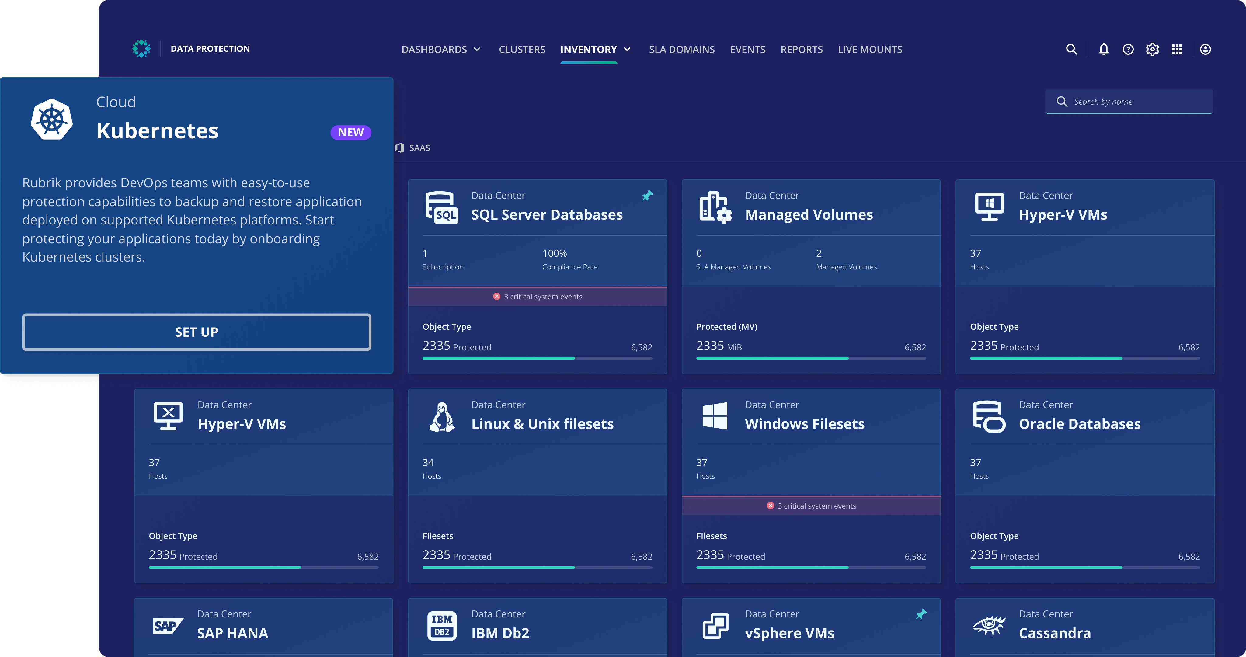The image size is (1246, 657).
Task: Click the Managed Volumes icon
Action: click(715, 207)
